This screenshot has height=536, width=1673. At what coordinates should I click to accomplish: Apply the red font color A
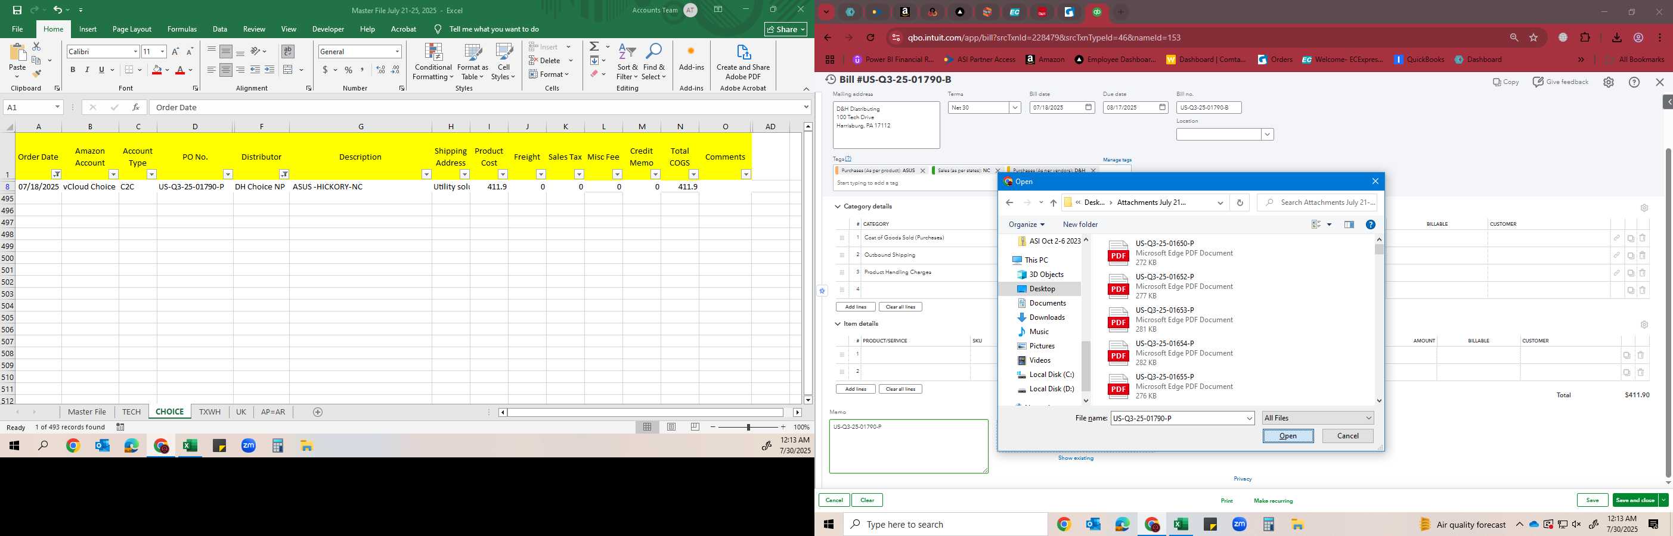pyautogui.click(x=181, y=70)
